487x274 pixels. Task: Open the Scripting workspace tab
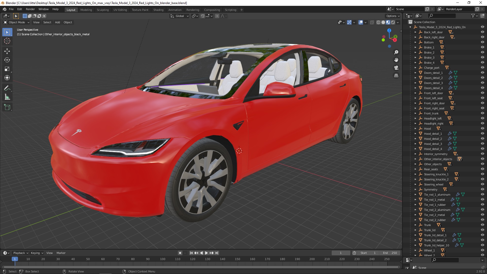(x=230, y=10)
